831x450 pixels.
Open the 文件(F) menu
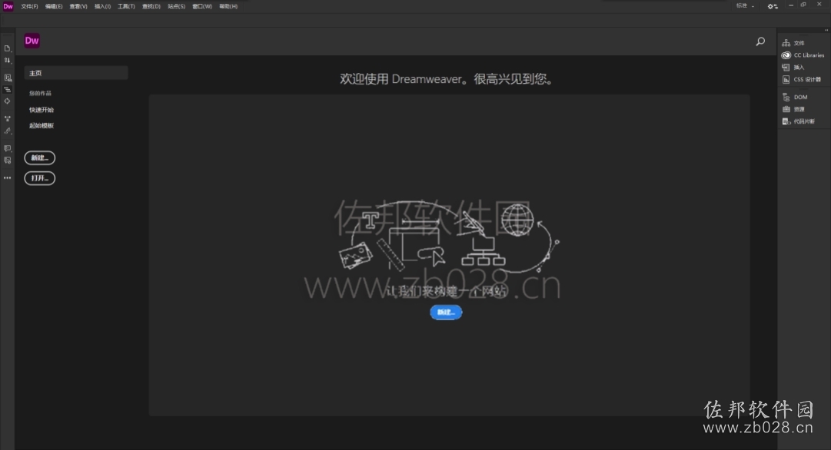(x=29, y=6)
